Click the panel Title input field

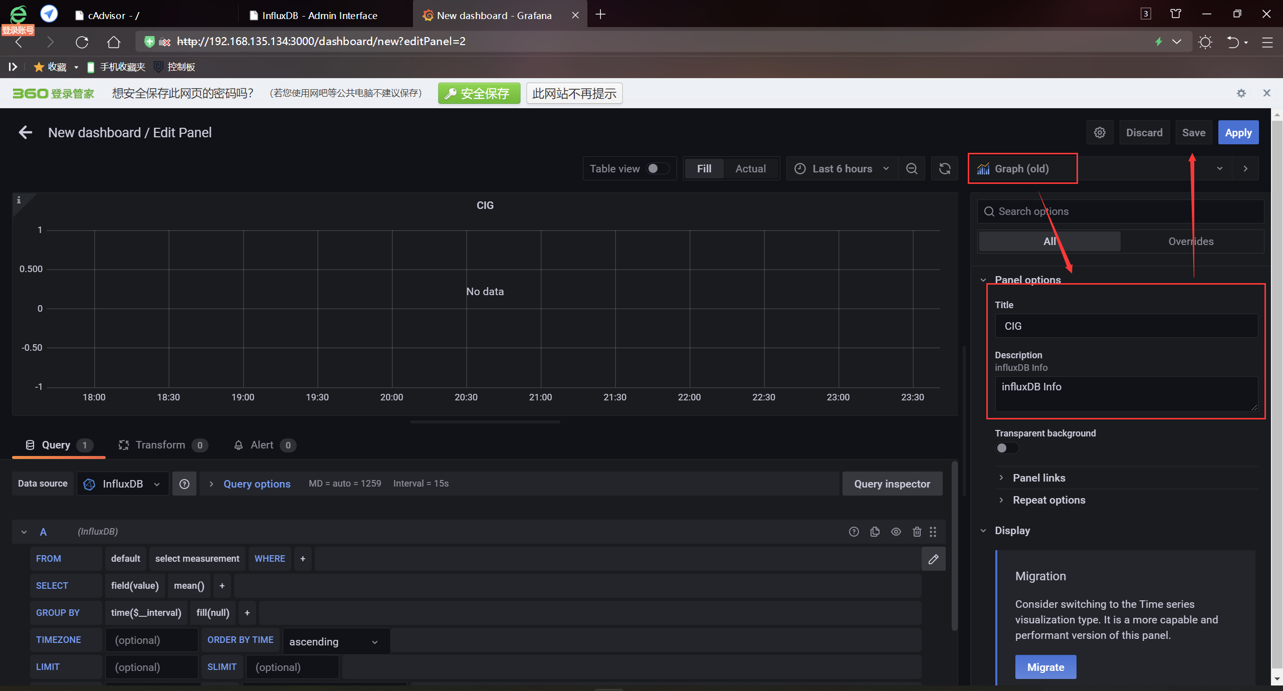coord(1126,326)
